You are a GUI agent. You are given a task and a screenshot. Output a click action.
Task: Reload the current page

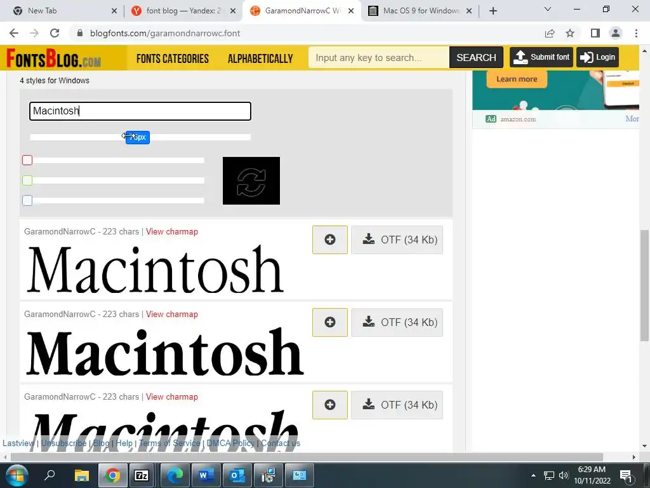[x=55, y=33]
